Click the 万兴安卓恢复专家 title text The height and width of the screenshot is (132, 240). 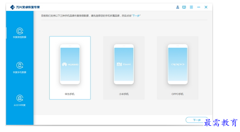28,7
